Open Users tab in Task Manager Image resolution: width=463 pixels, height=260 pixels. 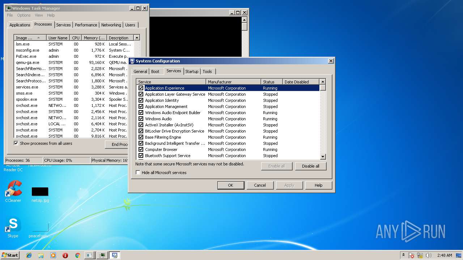(130, 25)
